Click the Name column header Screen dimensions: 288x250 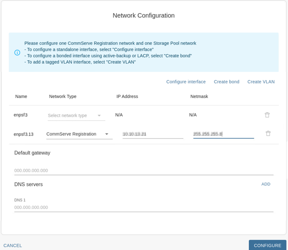[x=21, y=96]
